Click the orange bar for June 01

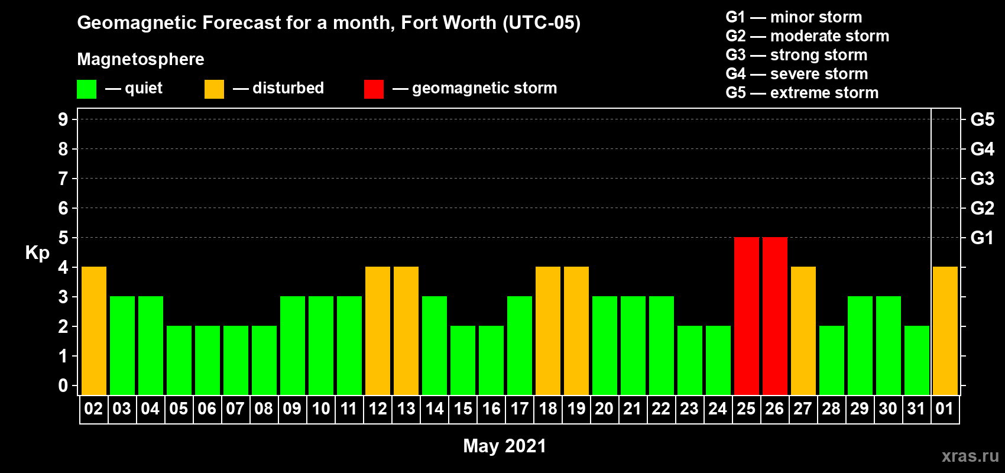click(x=945, y=331)
